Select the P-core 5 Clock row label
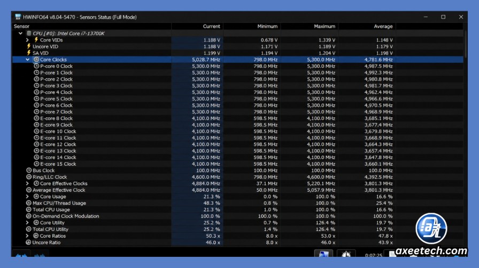 [x=56, y=99]
